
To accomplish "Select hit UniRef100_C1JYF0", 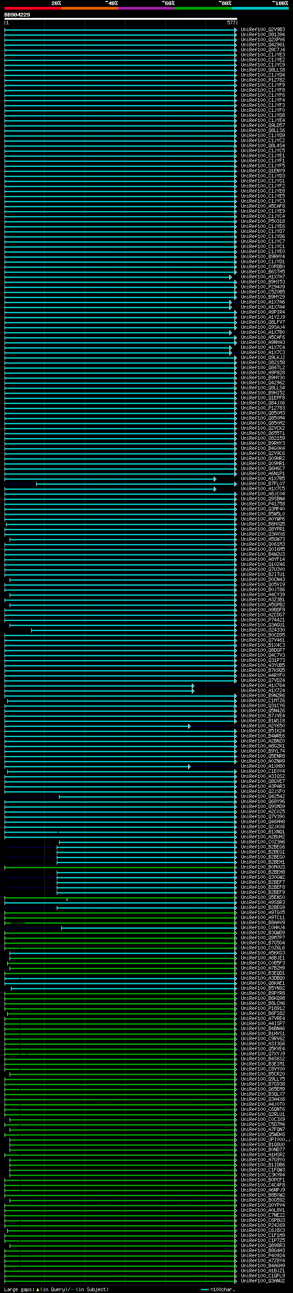I will pos(263,111).
